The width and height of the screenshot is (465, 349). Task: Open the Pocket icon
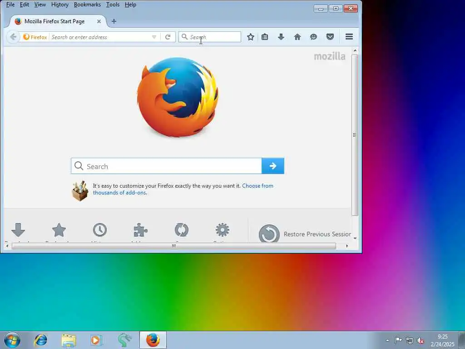click(x=330, y=37)
